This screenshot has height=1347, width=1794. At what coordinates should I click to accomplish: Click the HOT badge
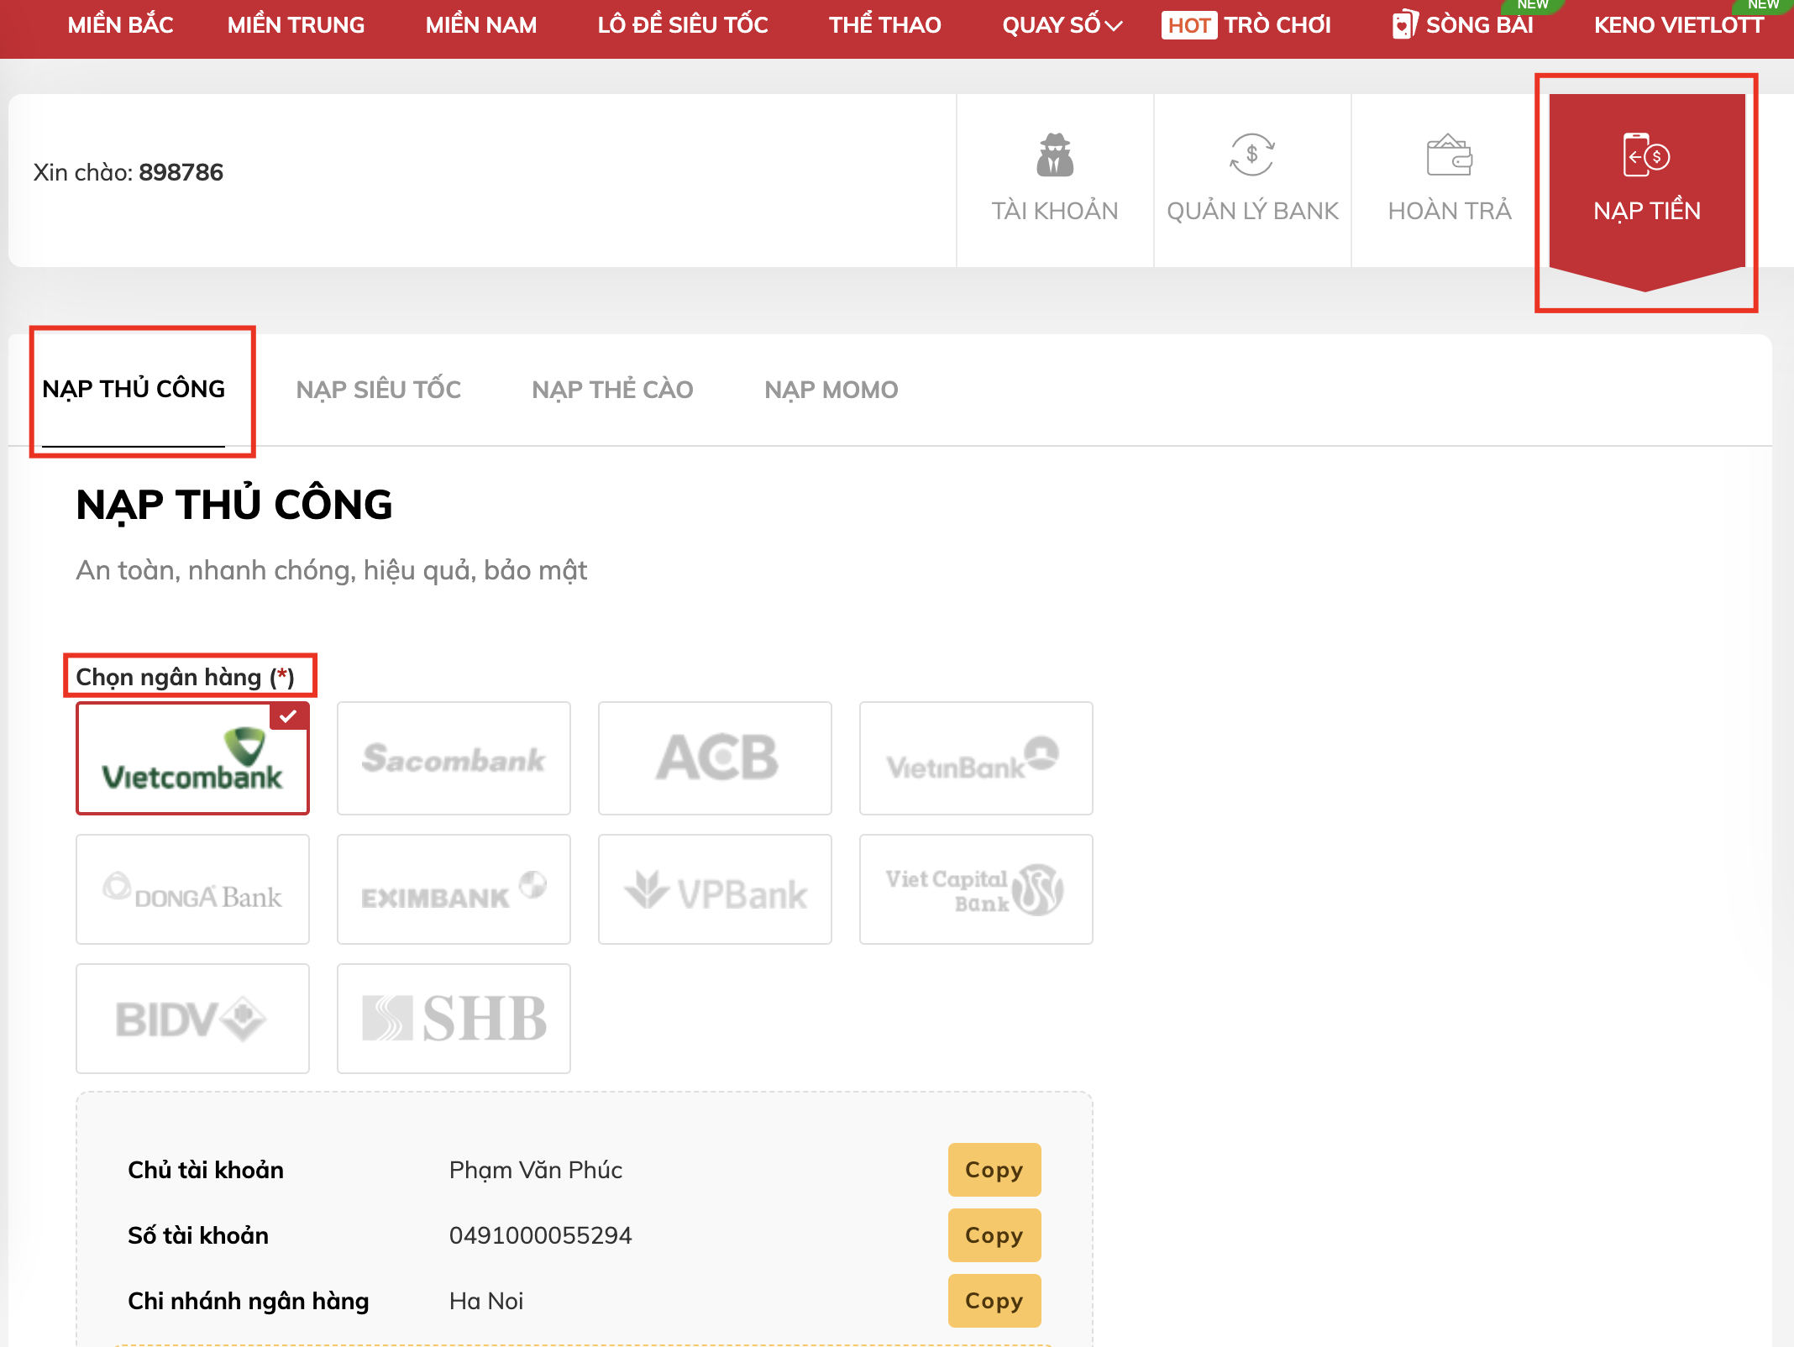coord(1188,25)
